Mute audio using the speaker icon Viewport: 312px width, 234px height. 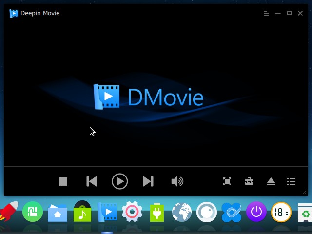coord(177,181)
